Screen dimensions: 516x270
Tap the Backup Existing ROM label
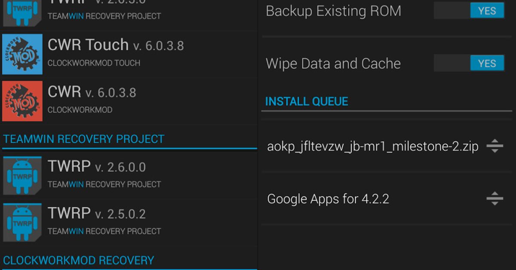click(333, 11)
